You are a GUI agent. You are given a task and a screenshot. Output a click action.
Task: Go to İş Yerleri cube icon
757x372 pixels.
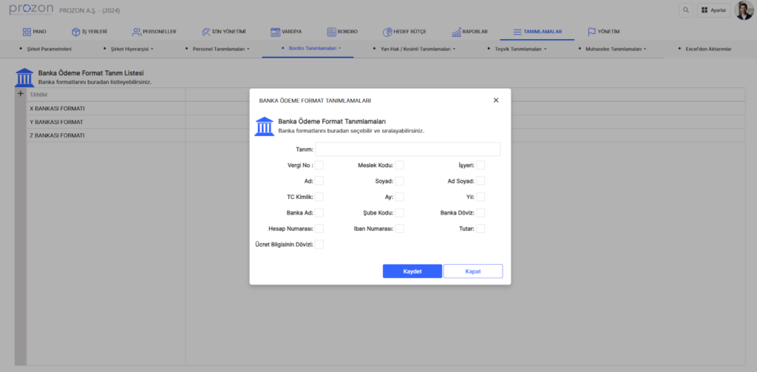75,32
